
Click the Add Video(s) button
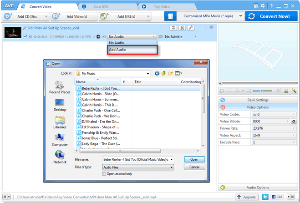[74, 16]
